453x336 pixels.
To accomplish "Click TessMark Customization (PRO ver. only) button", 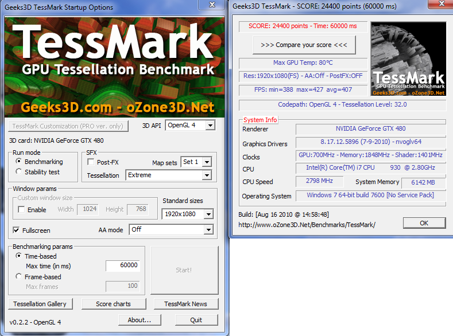I will click(x=68, y=126).
